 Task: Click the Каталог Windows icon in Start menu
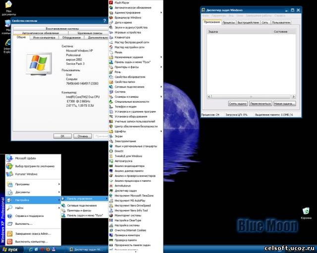click(x=9, y=174)
